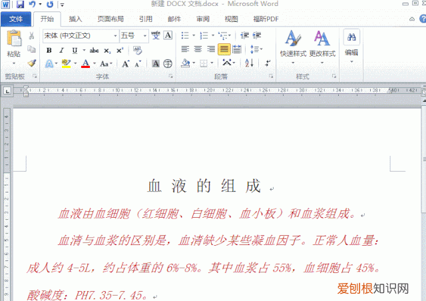Click the Clear Formatting eraser icon
Viewport: 426px width, 301px height.
[137, 50]
